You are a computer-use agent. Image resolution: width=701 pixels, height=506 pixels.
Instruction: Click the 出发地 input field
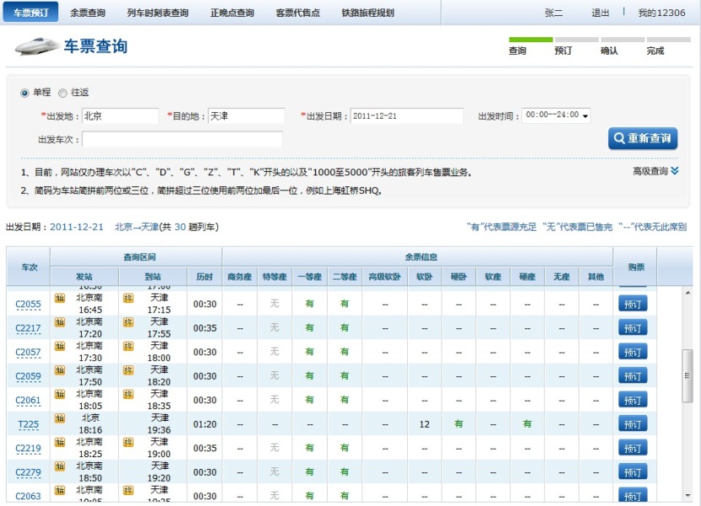[x=120, y=116]
